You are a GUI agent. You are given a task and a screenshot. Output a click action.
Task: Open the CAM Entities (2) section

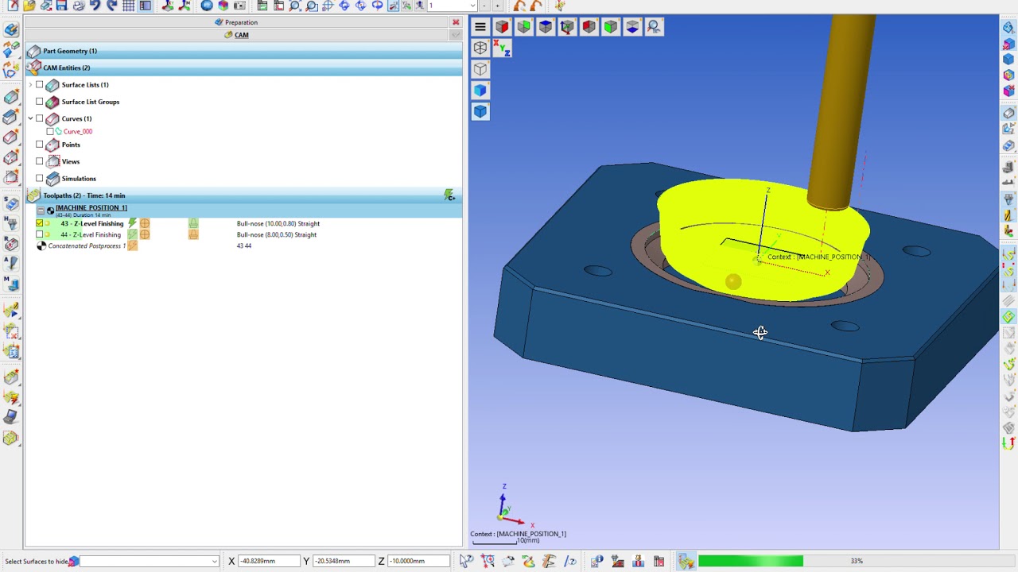(x=243, y=68)
